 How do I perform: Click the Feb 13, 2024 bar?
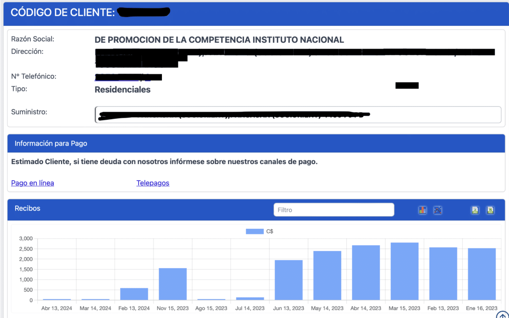[134, 294]
